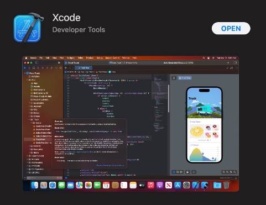The height and width of the screenshot is (205, 266).
Task: Click the pin preview button in canvas
Action: 174,78
